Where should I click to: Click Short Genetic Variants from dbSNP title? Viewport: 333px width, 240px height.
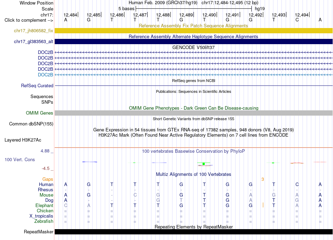[193, 119]
